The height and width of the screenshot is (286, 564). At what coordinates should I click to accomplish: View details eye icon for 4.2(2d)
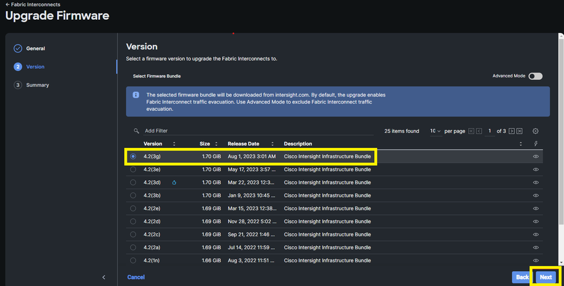point(536,221)
